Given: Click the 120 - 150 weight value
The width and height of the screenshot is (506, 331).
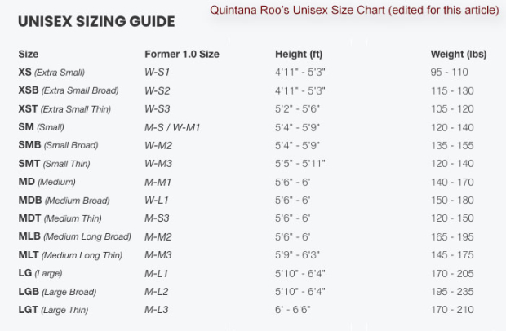Looking at the screenshot, I should point(451,218).
